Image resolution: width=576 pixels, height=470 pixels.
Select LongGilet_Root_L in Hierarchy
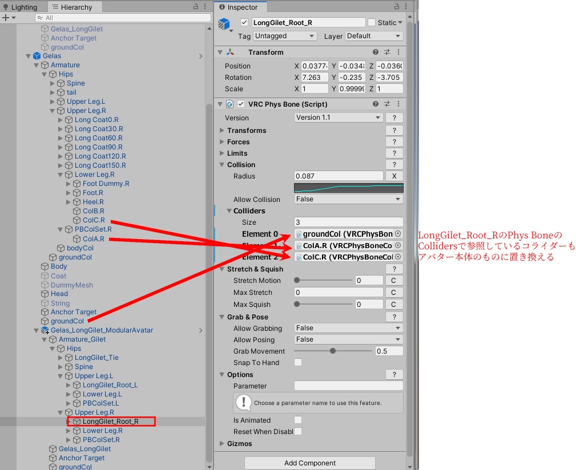pyautogui.click(x=110, y=385)
